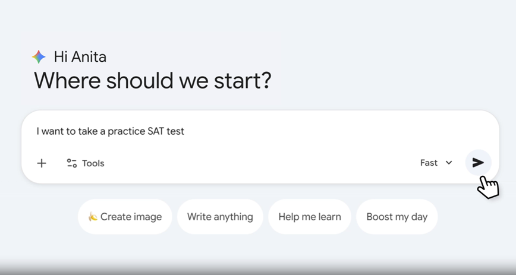The image size is (516, 275).
Task: Click after the word test in prompt
Action: coord(185,131)
